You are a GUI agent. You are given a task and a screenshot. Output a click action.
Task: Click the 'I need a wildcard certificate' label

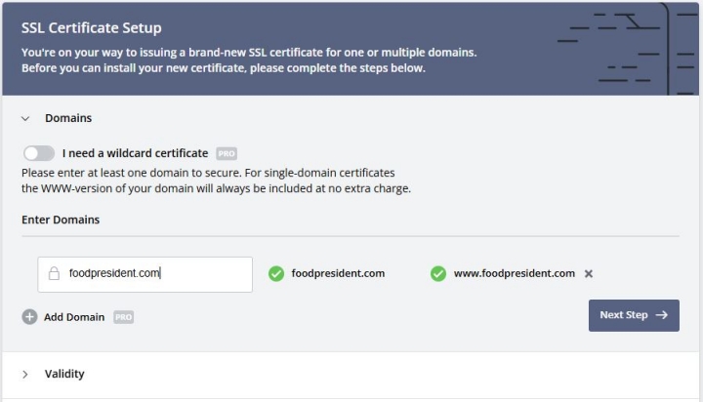coord(135,153)
